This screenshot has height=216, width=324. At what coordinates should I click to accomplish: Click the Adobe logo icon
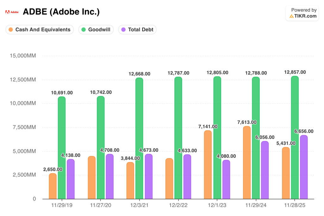(x=12, y=12)
